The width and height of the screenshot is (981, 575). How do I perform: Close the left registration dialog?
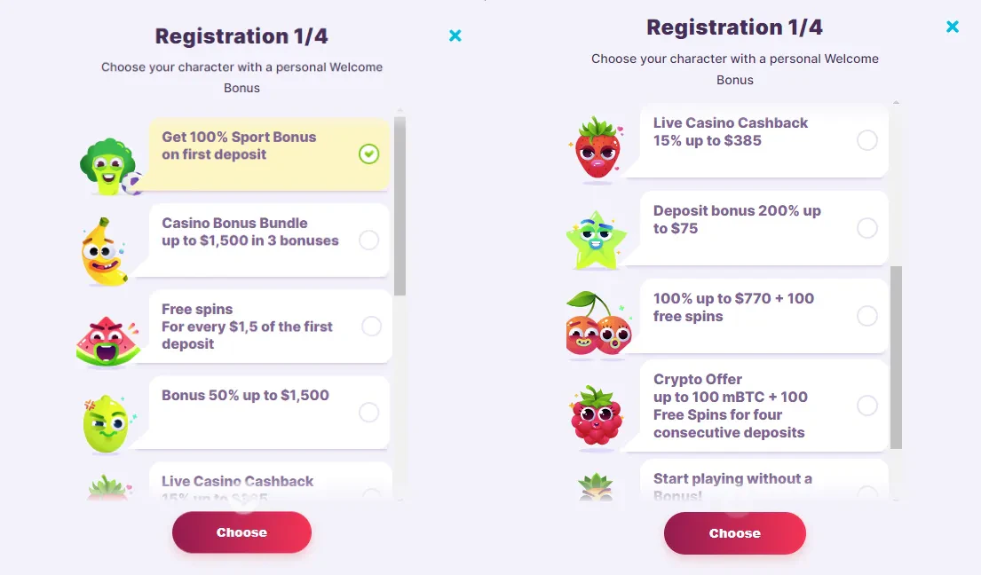455,35
